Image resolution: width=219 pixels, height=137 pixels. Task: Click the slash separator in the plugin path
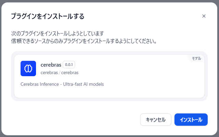(x=60, y=72)
